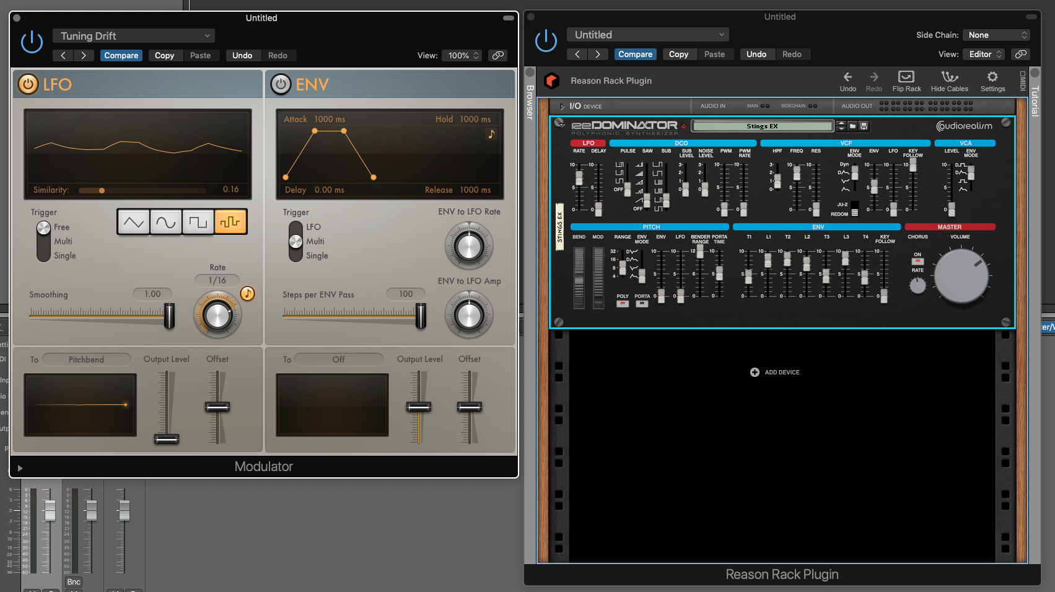
Task: Toggle ReDominator Chorus ON button
Action: (917, 261)
